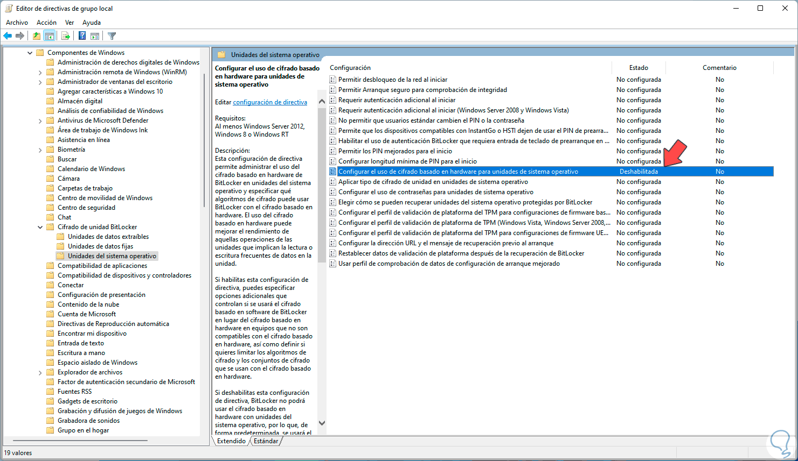798x461 pixels.
Task: Click the policy icon beside Permitir los PIN mejorados para el inicio
Action: pos(333,151)
